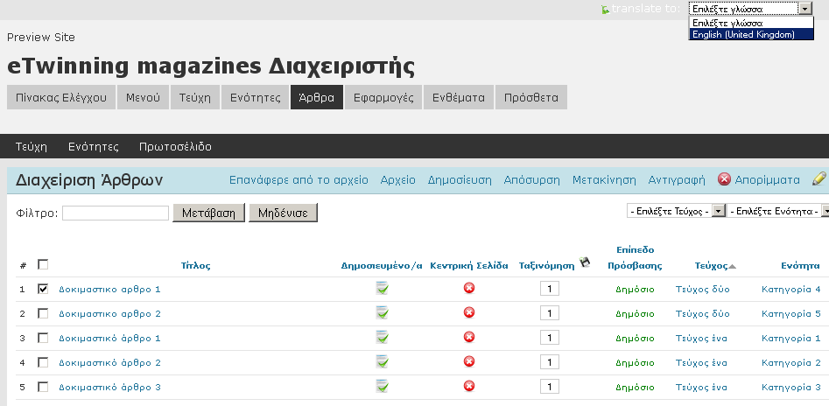The image size is (829, 406).
Task: Click order field for Δοκιμαστικο αρθρο 1
Action: pos(550,289)
